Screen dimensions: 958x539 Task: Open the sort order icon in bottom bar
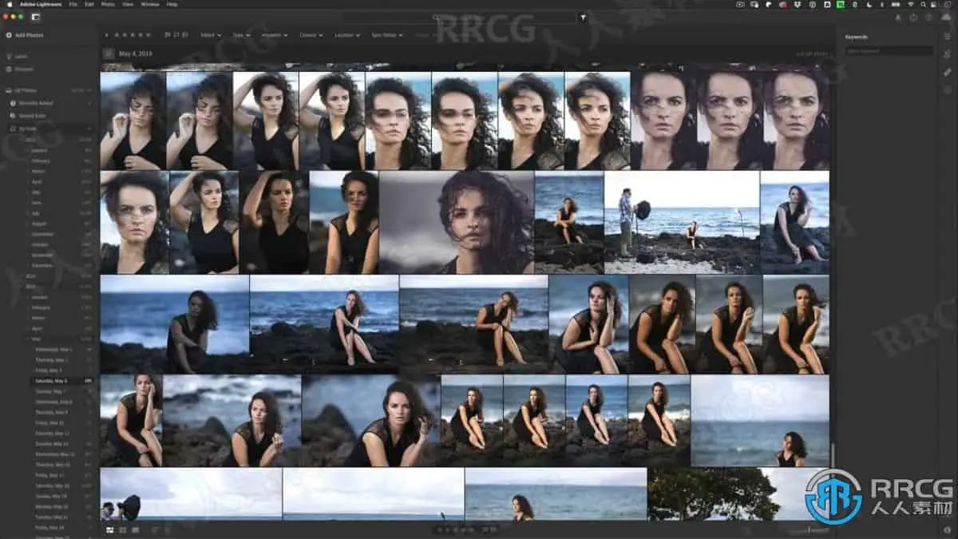[156, 529]
